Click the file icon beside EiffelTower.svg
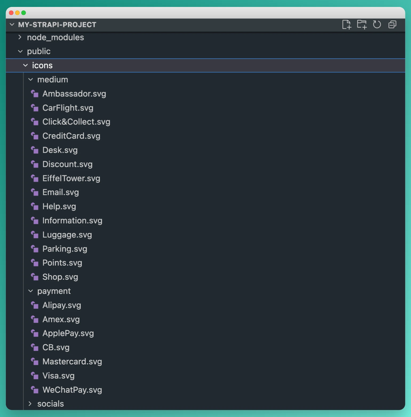This screenshot has height=417, width=411. pos(35,178)
